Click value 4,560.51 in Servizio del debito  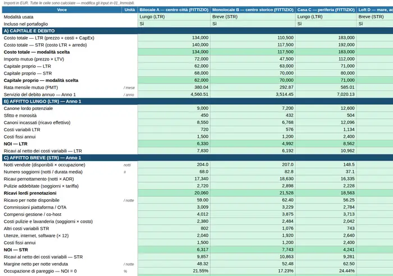(199, 94)
